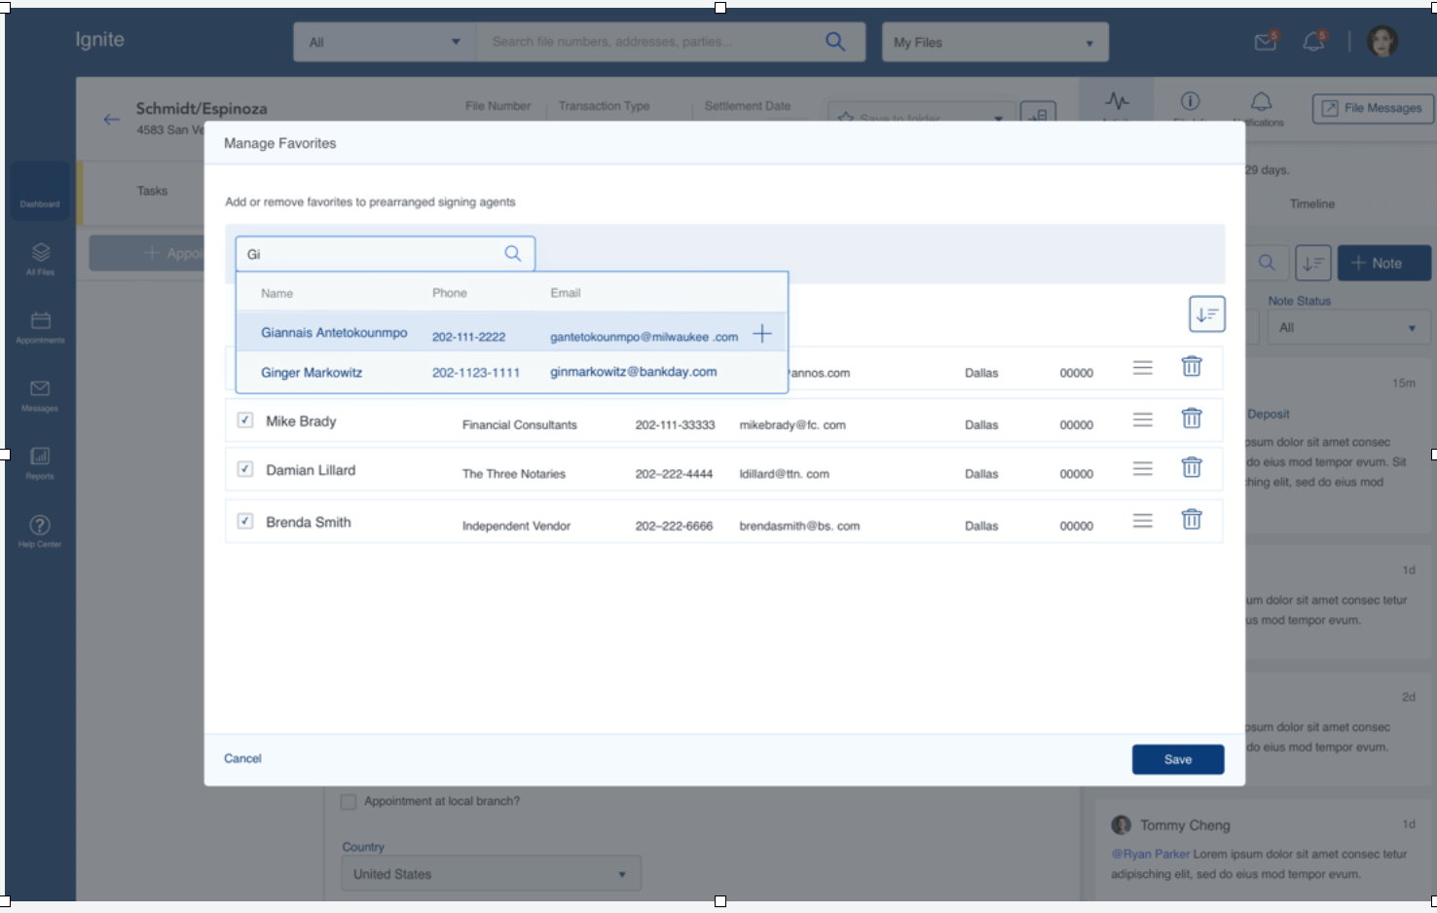The width and height of the screenshot is (1437, 913).
Task: Open the My Files dropdown
Action: pyautogui.click(x=994, y=42)
